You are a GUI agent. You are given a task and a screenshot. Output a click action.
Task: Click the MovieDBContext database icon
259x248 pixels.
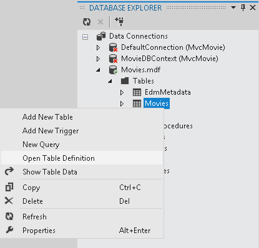[113, 59]
